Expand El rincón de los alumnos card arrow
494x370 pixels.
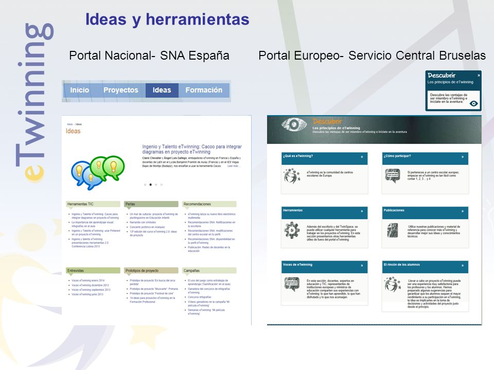point(463,266)
